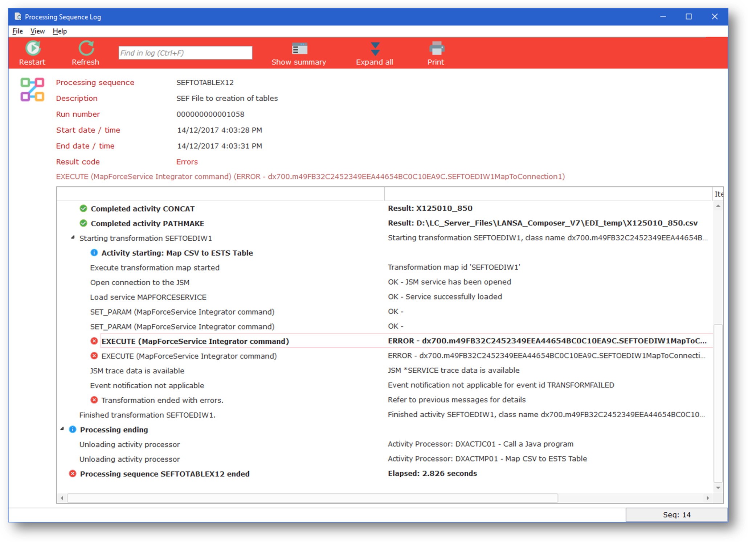Open the View menu

point(37,31)
